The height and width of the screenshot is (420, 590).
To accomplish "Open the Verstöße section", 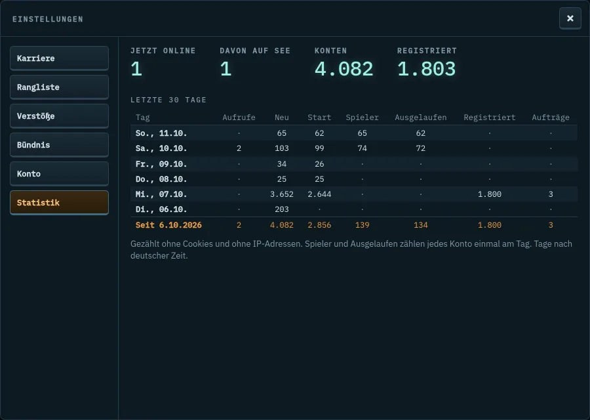I will 59,116.
